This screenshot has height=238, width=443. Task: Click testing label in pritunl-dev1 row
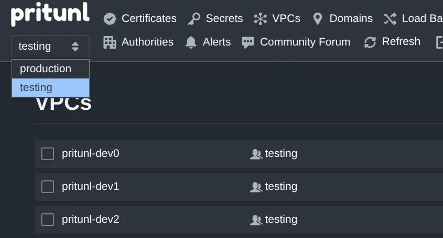click(x=281, y=187)
